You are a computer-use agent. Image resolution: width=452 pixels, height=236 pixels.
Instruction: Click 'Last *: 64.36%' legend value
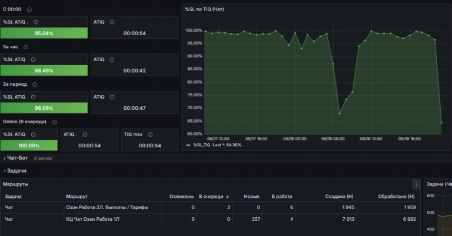pyautogui.click(x=227, y=145)
